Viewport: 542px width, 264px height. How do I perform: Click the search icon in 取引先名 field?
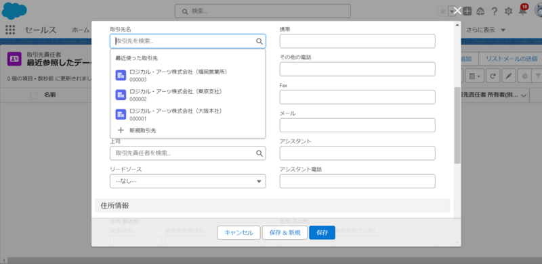pos(259,41)
